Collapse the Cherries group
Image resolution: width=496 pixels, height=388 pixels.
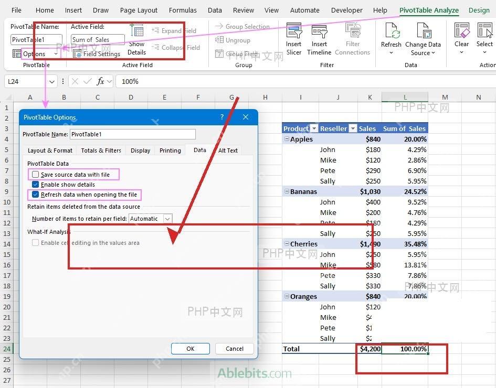[x=287, y=244]
